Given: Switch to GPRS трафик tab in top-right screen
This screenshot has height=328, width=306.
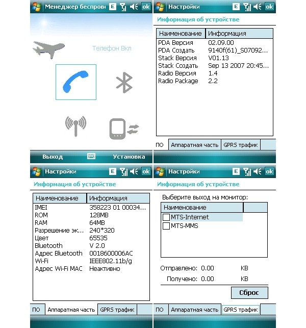Looking at the screenshot, I should [241, 145].
